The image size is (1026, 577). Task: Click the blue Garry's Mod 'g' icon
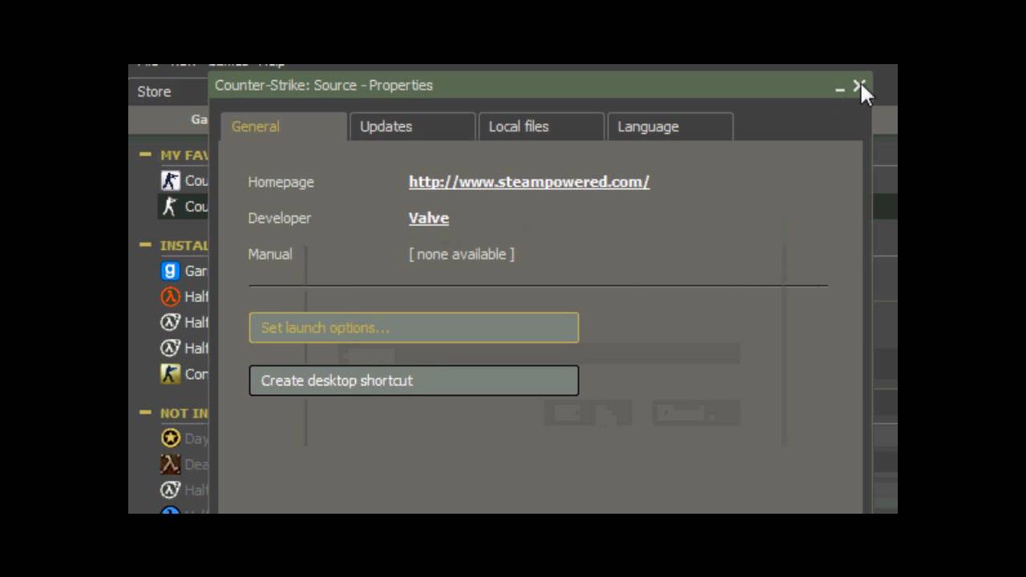click(x=170, y=271)
